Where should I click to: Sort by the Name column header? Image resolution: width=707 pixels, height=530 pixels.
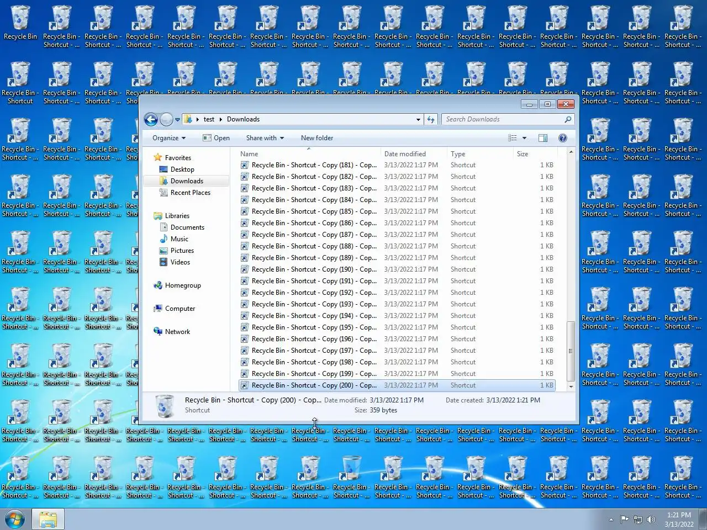pos(309,154)
